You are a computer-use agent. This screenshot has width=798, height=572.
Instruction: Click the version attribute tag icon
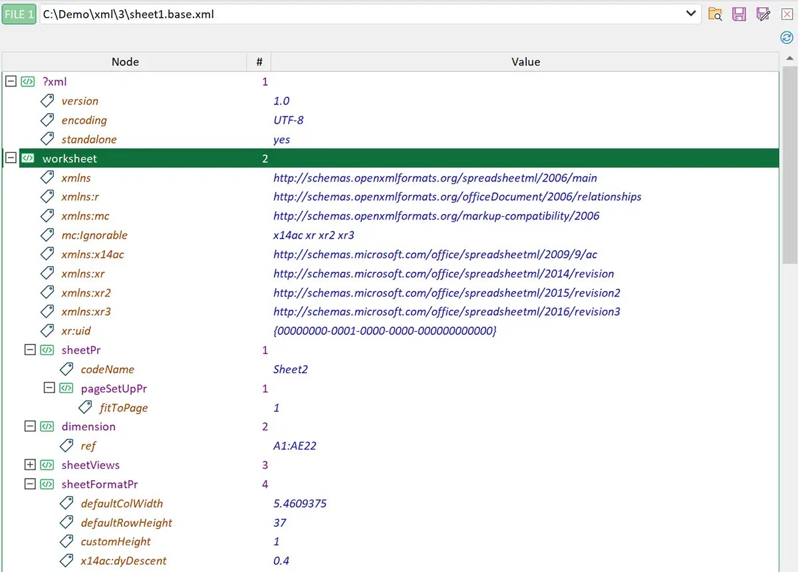coord(47,100)
